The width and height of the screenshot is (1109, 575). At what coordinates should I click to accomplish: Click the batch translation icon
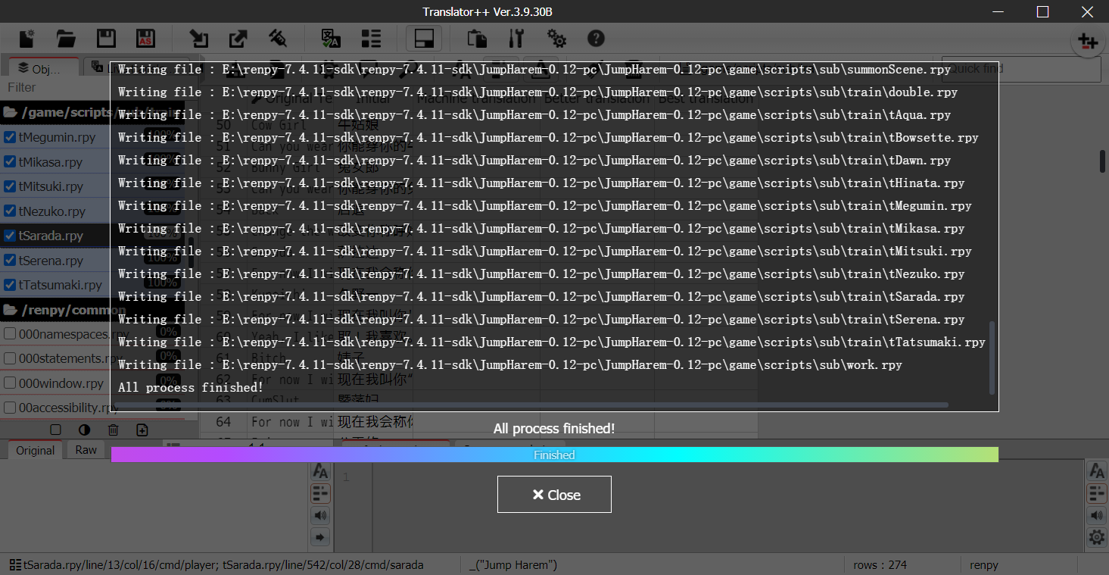331,39
